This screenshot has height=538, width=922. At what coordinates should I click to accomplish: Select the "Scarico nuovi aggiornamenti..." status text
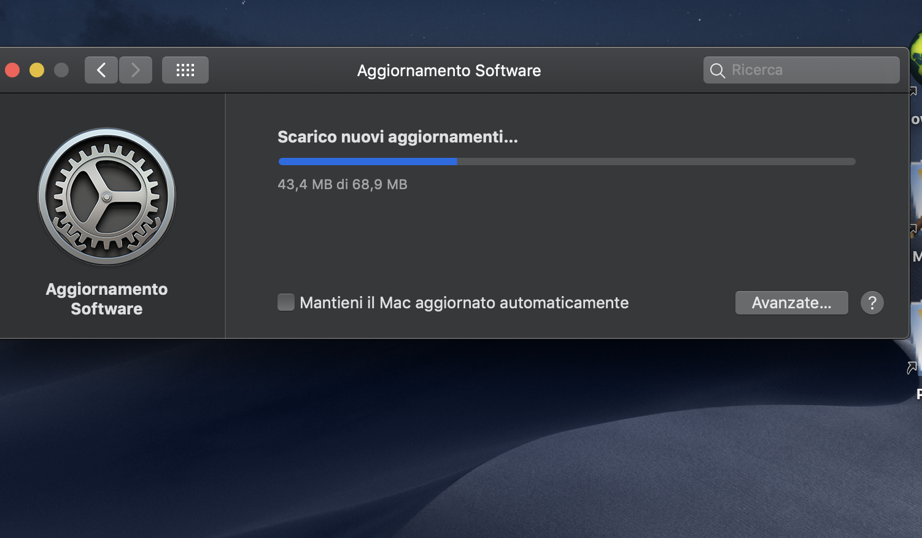coord(398,137)
